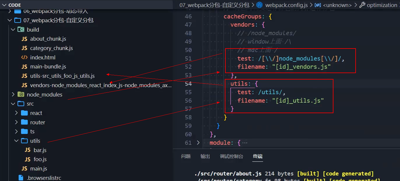Screen dimensions: 400x181
Task: Click the .browserslistrc file icon
Action: (x=21, y=178)
